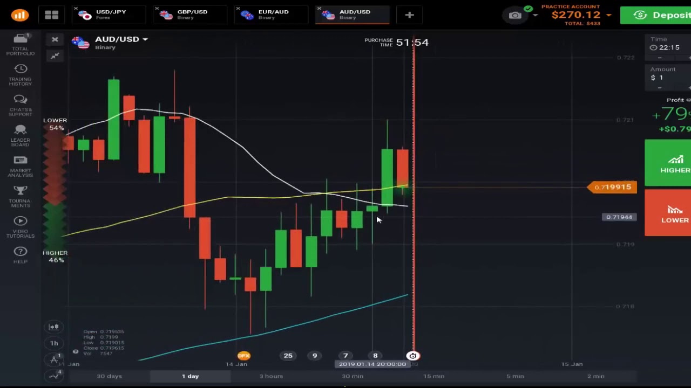Click the DFX event marker on timeline
Viewport: 691px width, 388px height.
click(x=243, y=356)
